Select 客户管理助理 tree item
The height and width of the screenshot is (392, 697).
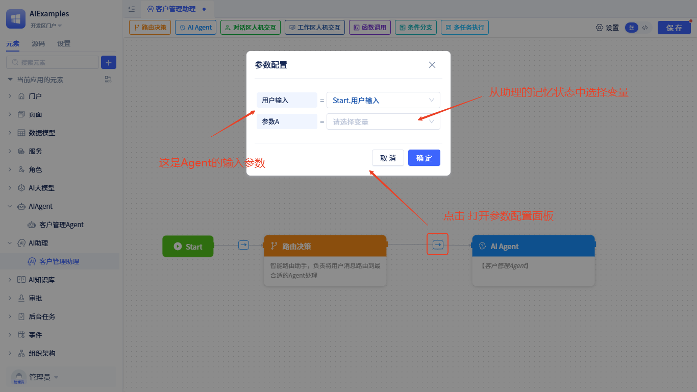[60, 261]
